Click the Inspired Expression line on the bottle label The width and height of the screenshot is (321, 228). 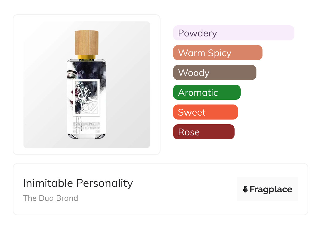[x=86, y=128]
